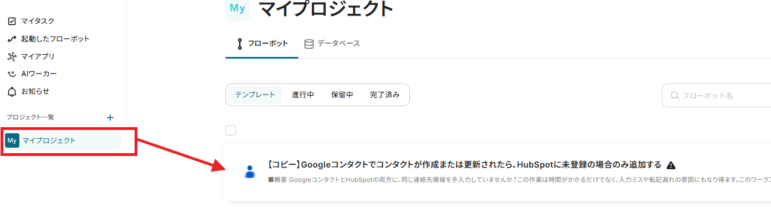This screenshot has width=771, height=214.
Task: Open My Apps node icon
Action: pos(12,56)
